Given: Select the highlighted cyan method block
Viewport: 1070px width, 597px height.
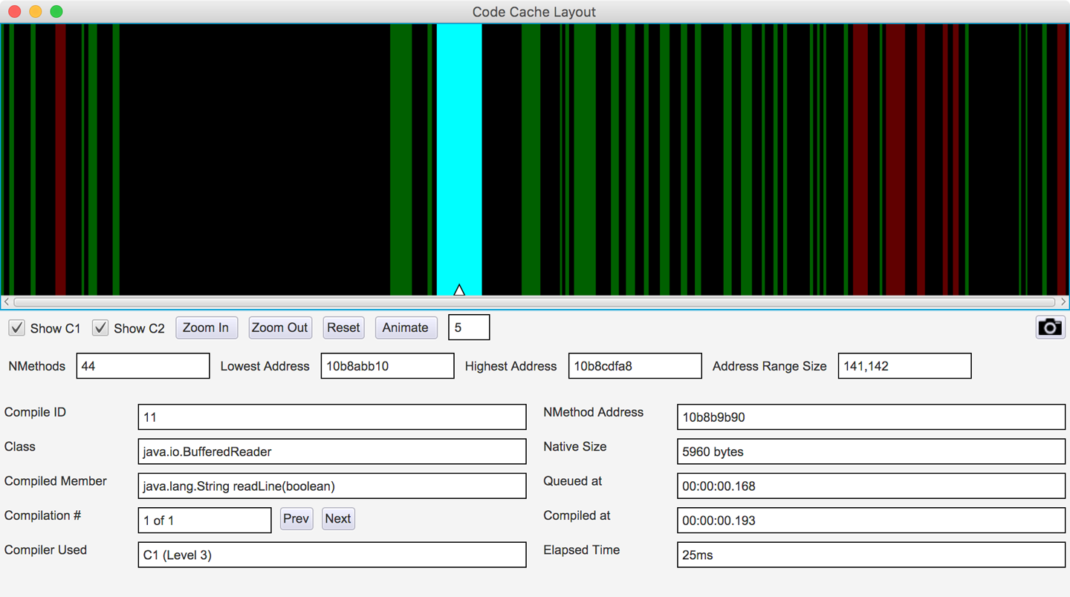Looking at the screenshot, I should coord(458,149).
